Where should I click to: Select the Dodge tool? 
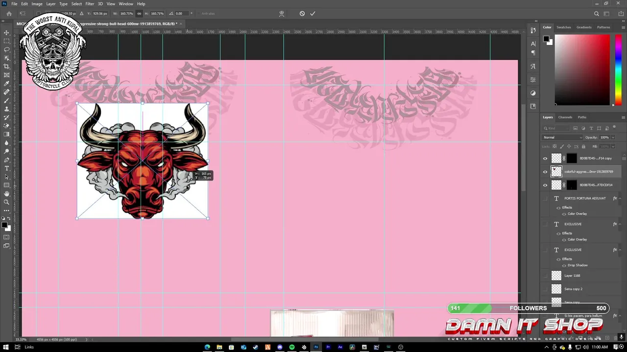[x=6, y=151]
